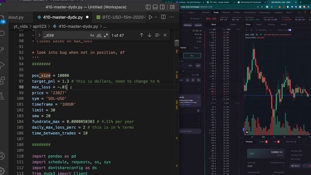Image resolution: width=311 pixels, height=175 pixels.
Task: Close the find widget
Action: pyautogui.click(x=165, y=35)
